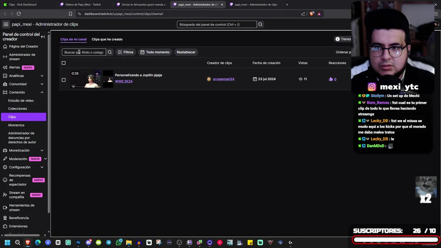Viewport: 441px width, 248px height.
Task: Click the Restablecer button
Action: coord(186,52)
